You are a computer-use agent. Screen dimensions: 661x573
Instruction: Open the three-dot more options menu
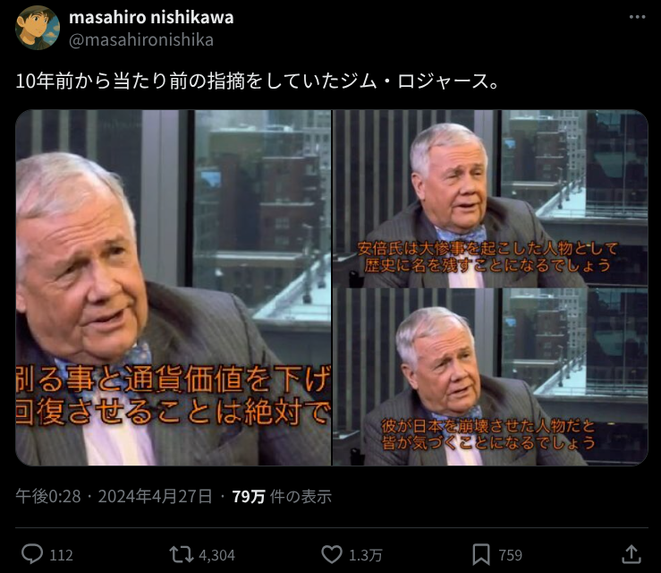(637, 17)
